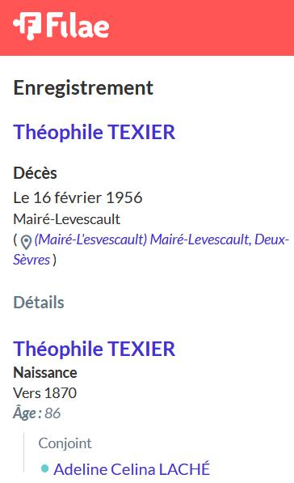This screenshot has height=483, width=294.
Task: Click the Filae puzzle-piece logo icon
Action: [27, 26]
